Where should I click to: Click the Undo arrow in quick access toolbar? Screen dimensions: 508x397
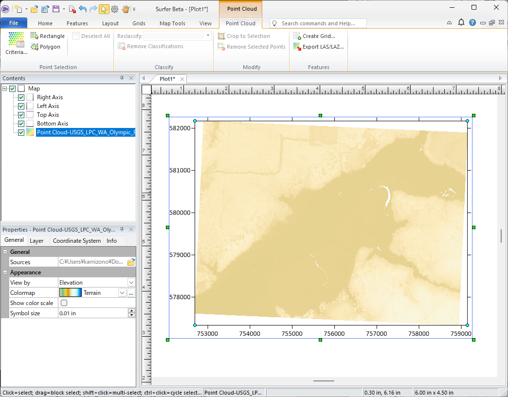[82, 9]
